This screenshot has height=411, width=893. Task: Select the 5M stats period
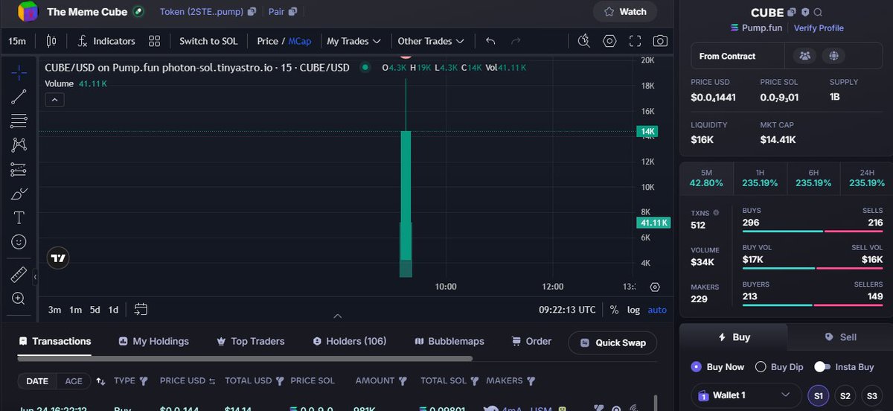(x=706, y=177)
